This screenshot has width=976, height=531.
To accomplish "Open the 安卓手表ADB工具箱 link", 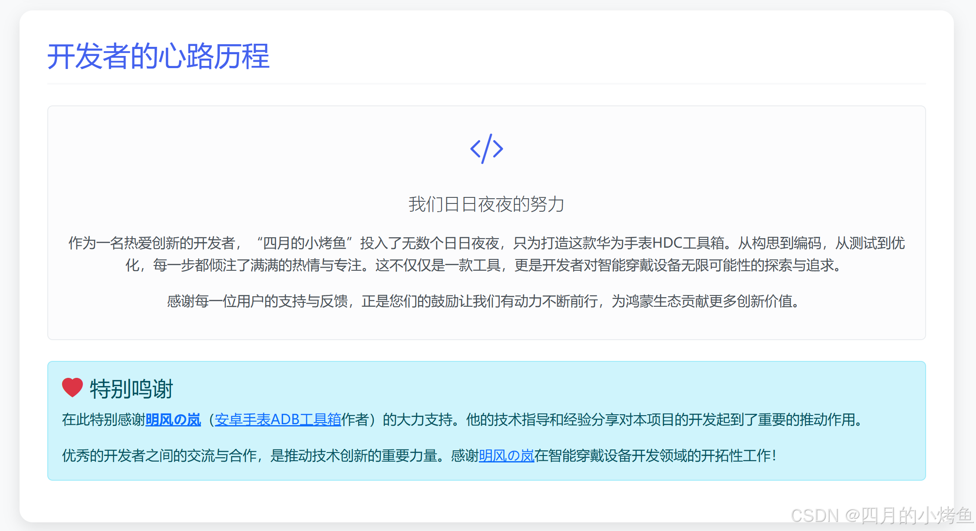I will [278, 420].
